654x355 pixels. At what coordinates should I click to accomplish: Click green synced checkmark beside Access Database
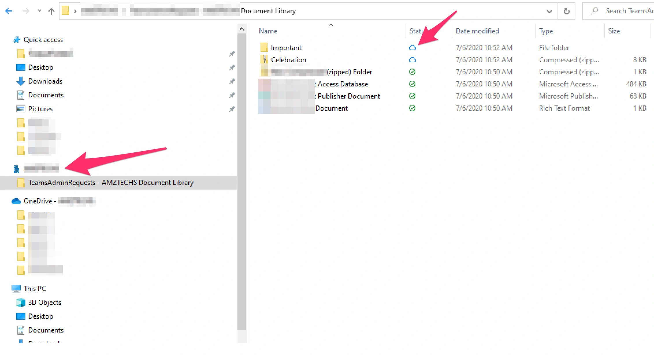[x=412, y=84]
